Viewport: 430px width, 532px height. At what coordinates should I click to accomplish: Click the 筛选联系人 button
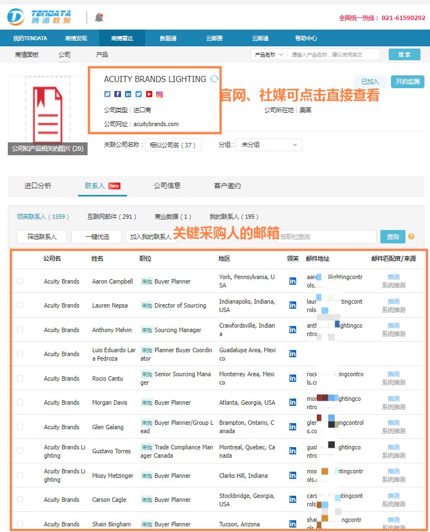pyautogui.click(x=42, y=237)
